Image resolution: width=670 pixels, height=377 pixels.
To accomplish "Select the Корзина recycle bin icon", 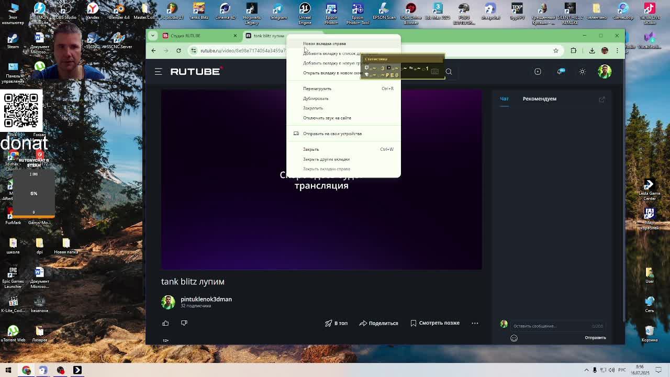I will pyautogui.click(x=650, y=334).
